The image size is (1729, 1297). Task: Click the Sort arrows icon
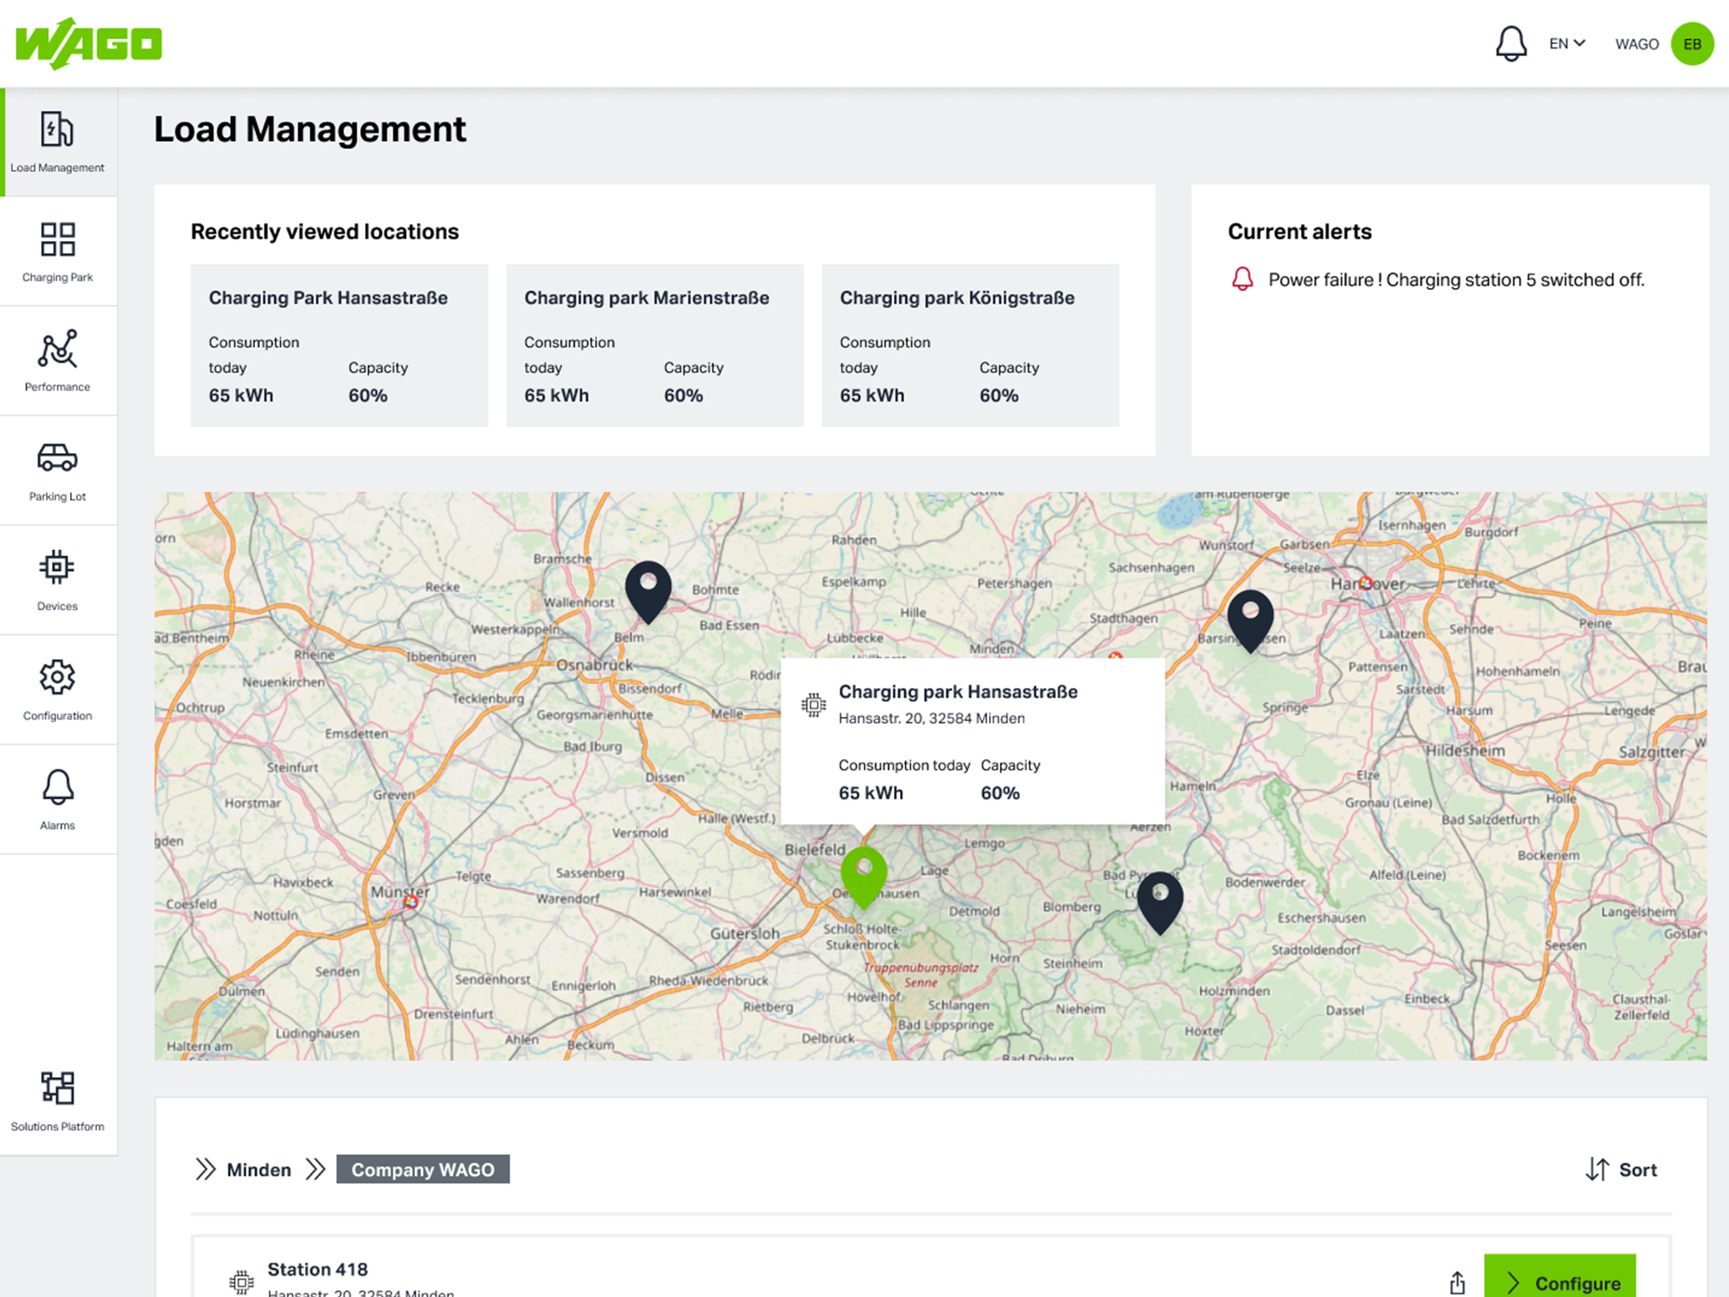coord(1597,1169)
